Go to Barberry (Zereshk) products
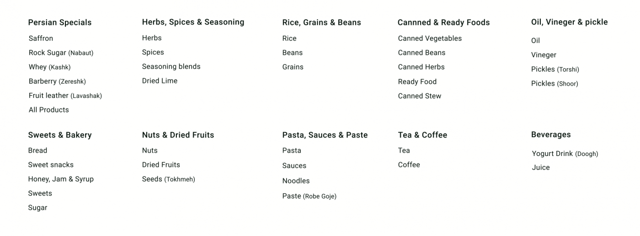The image size is (640, 236). [x=57, y=81]
